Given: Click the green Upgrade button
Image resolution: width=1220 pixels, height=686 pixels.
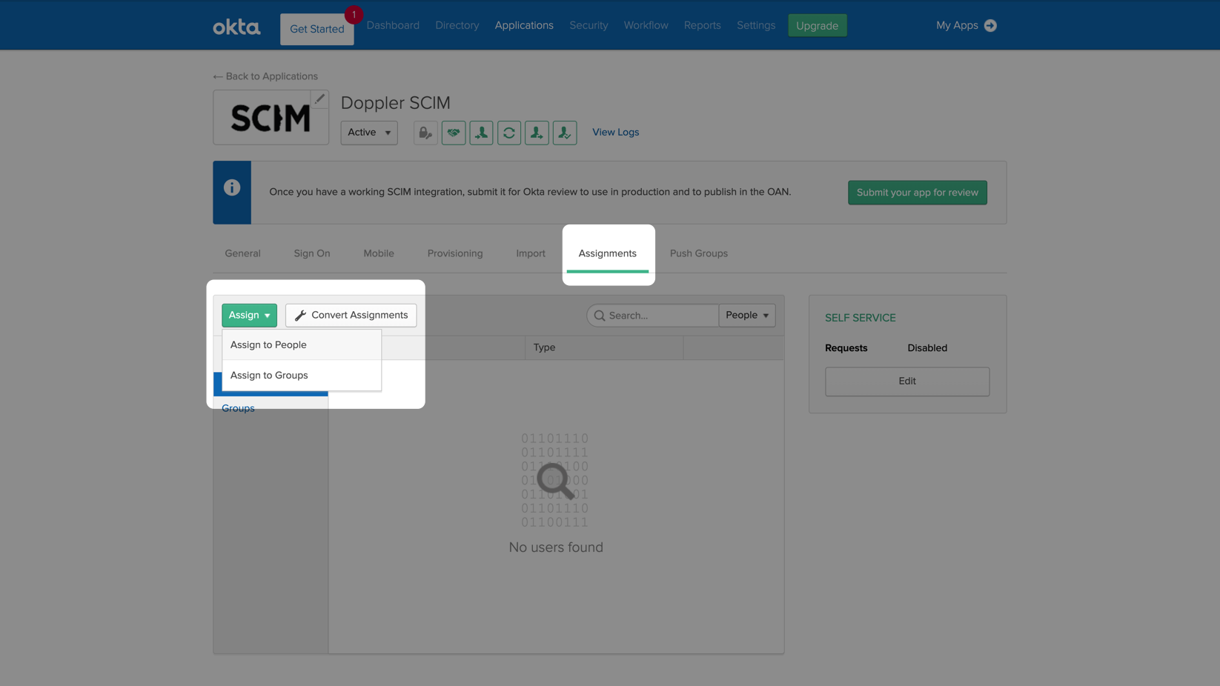Looking at the screenshot, I should coord(818,25).
